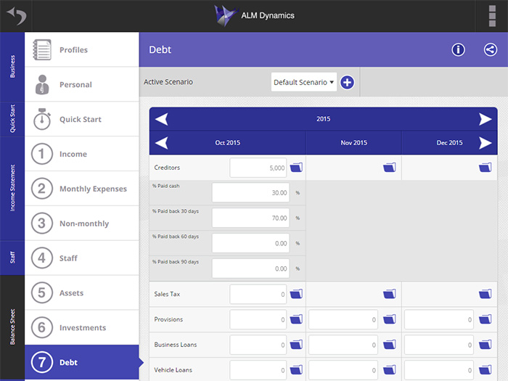Click the Business Loans field for Nov 2015
The image size is (508, 381).
point(343,345)
